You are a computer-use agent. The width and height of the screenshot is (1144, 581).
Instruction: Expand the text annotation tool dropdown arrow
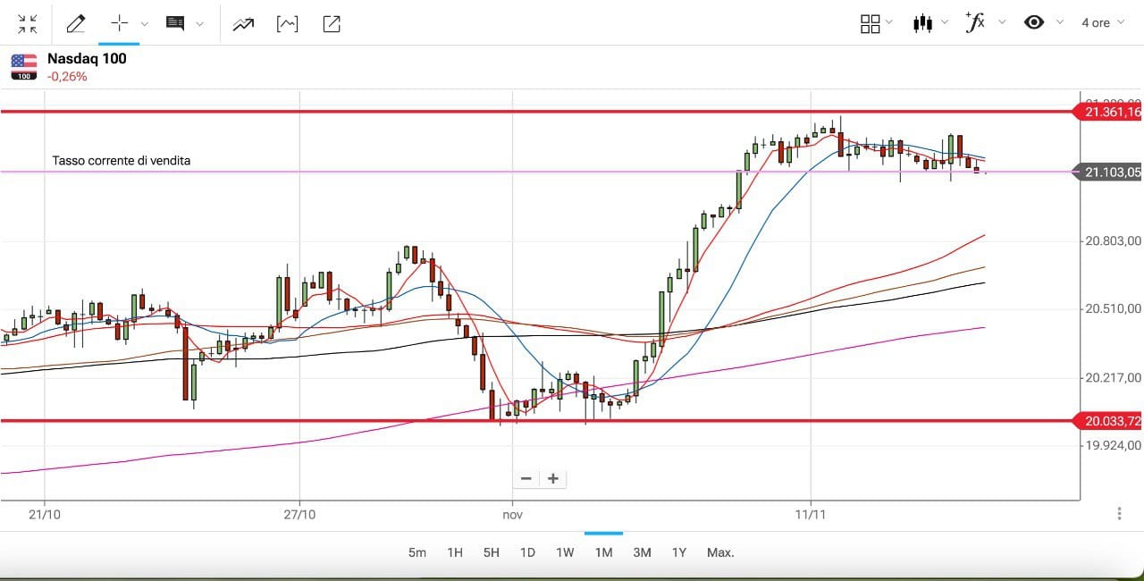199,24
